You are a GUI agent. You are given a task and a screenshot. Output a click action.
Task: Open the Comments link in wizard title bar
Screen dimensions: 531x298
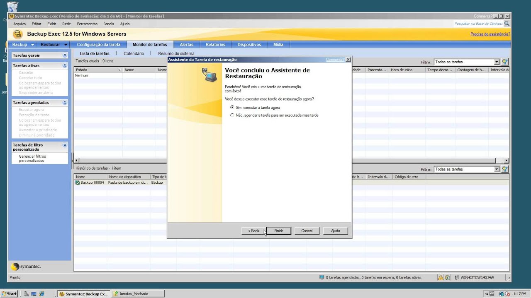(x=335, y=60)
